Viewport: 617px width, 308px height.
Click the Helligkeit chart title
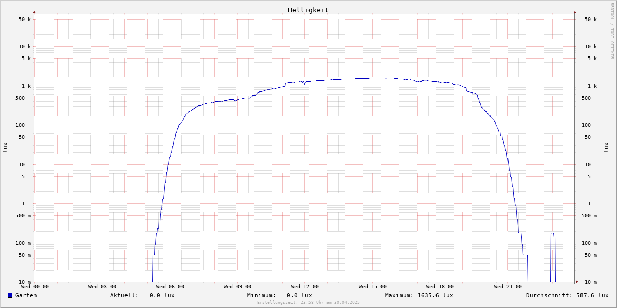[308, 10]
